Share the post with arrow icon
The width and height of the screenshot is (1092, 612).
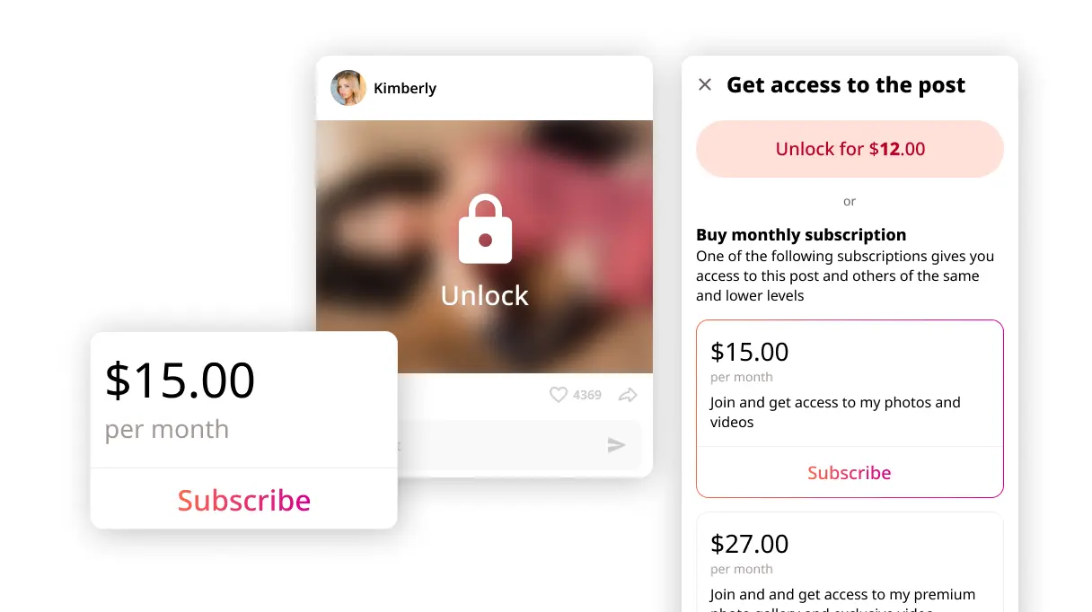pos(628,395)
